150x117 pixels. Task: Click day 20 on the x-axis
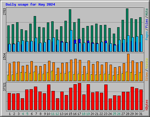click(x=92, y=114)
